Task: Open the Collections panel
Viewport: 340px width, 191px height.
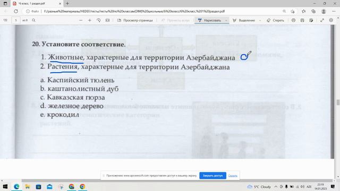Action: (x=313, y=11)
